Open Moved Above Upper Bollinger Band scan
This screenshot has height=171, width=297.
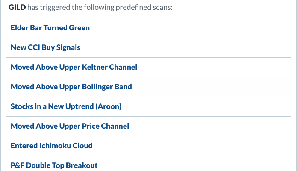[71, 87]
